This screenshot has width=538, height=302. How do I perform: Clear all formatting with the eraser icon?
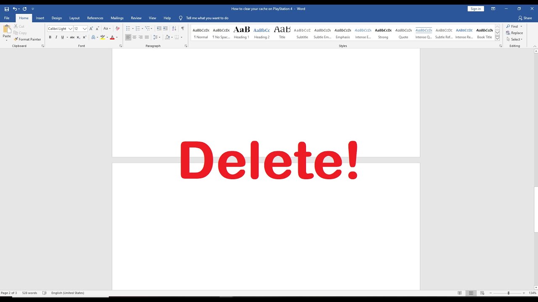(118, 29)
